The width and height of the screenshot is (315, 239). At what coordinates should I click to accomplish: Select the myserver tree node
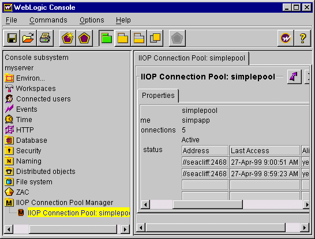click(19, 68)
